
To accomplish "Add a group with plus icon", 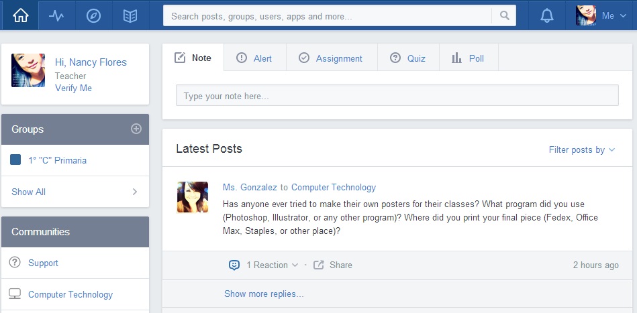I will coord(136,129).
